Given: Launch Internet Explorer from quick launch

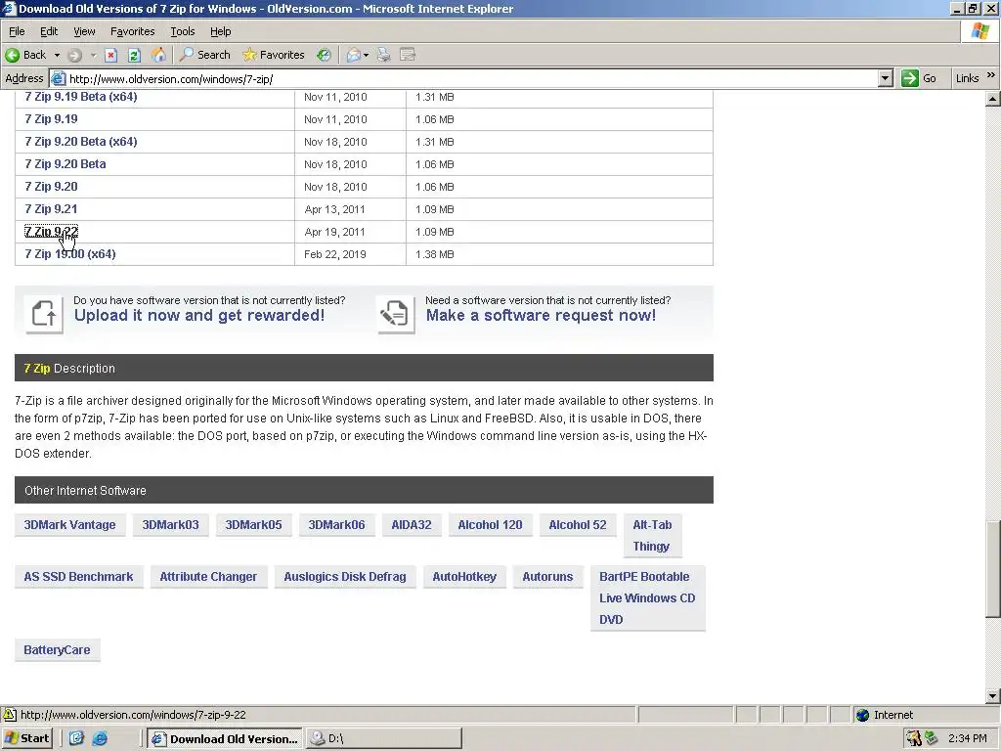Looking at the screenshot, I should pyautogui.click(x=100, y=739).
